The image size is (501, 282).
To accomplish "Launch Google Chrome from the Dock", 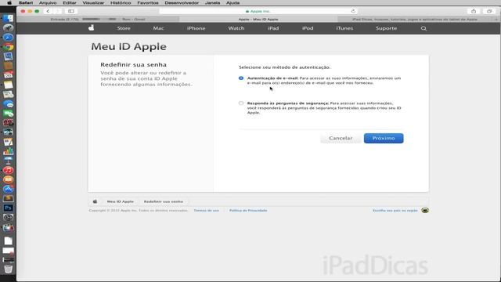I will [x=9, y=47].
